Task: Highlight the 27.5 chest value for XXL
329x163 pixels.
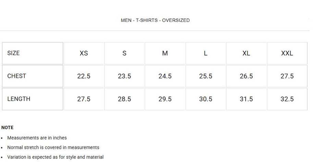Action: (287, 76)
